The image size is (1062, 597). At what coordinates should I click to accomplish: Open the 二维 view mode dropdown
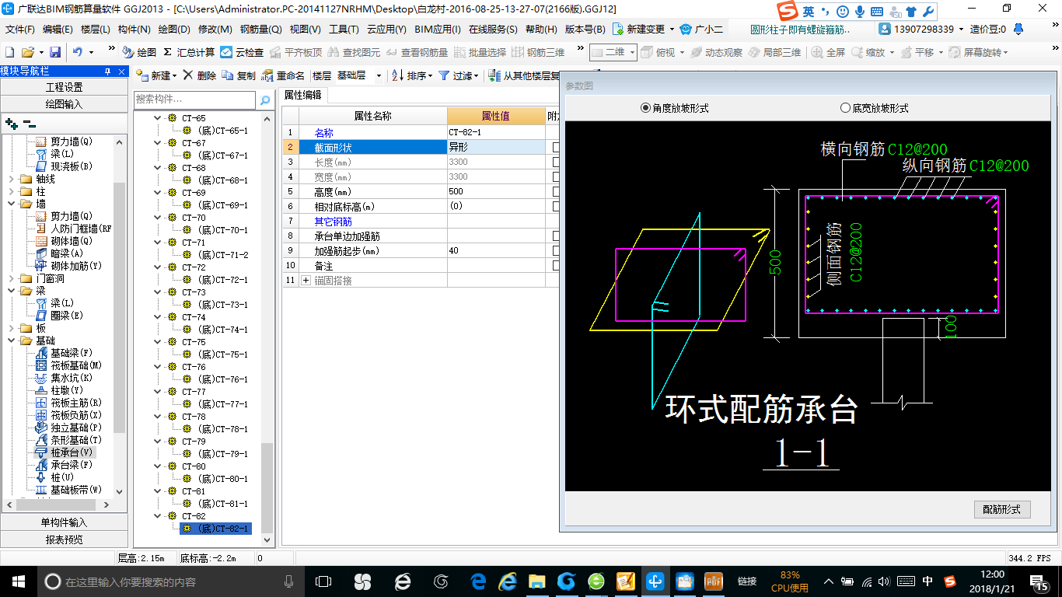[632, 52]
